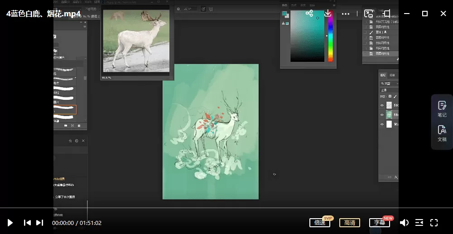Click the white deer reference photo

coord(136,41)
